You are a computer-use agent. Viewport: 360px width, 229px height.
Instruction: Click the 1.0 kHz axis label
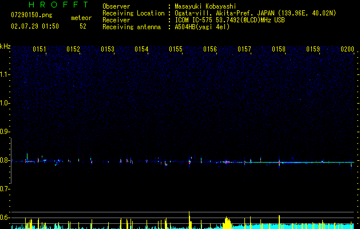(5, 103)
